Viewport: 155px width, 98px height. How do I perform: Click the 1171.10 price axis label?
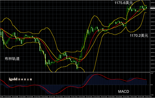point(152,14)
